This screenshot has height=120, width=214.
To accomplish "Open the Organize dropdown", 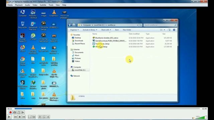I will tap(74, 30).
